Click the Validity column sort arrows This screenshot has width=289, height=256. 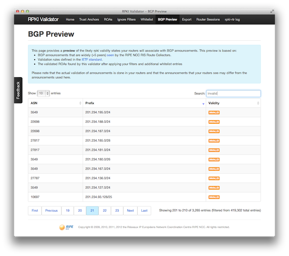click(258, 103)
